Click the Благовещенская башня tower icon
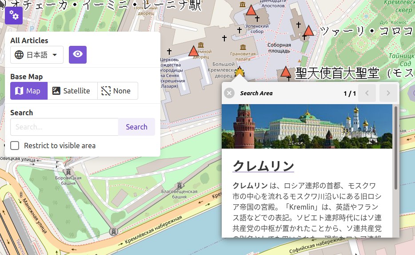 coord(180,185)
